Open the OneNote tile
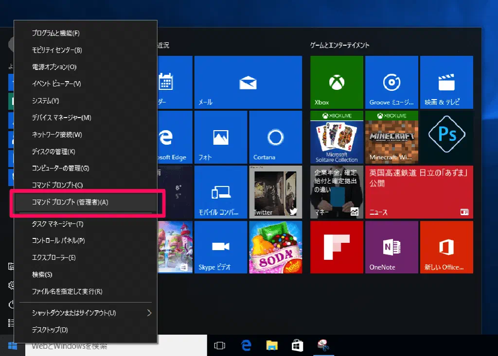 [391, 247]
